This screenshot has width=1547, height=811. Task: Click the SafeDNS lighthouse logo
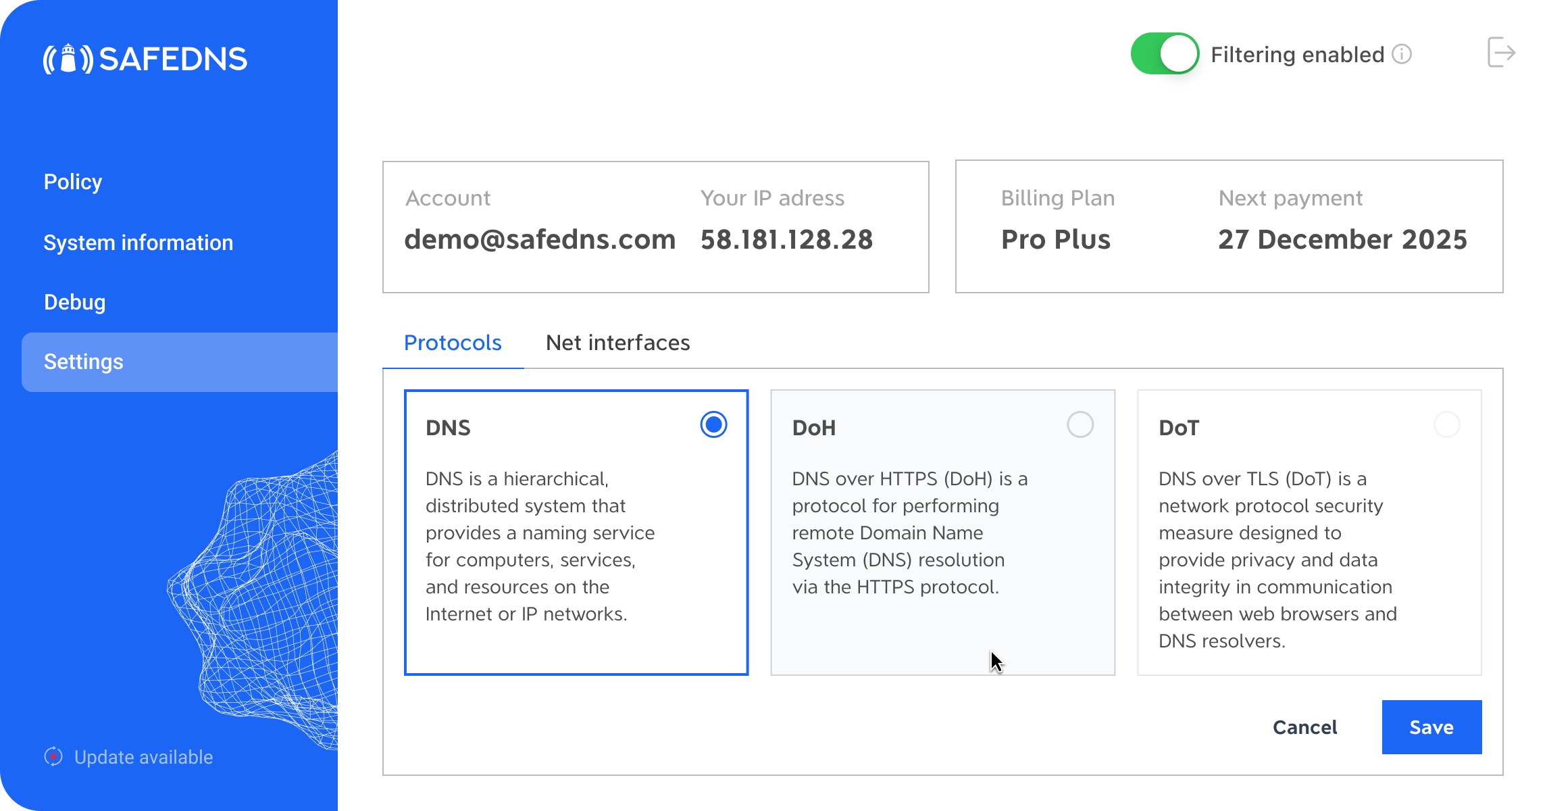[68, 59]
